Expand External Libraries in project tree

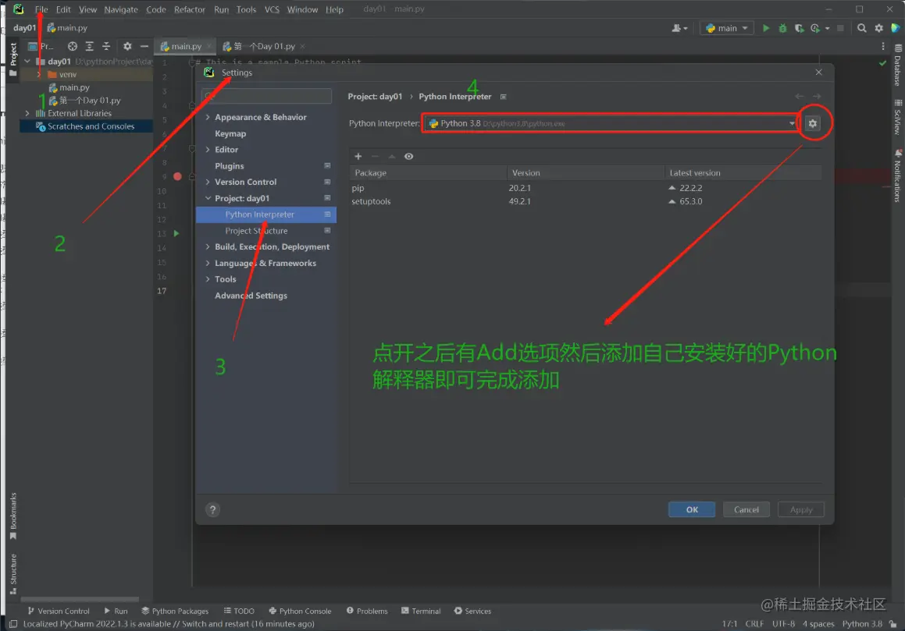[27, 113]
